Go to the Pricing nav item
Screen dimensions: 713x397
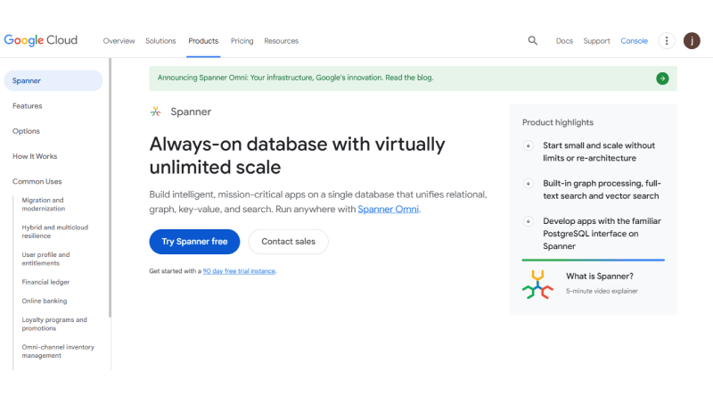[x=242, y=41]
